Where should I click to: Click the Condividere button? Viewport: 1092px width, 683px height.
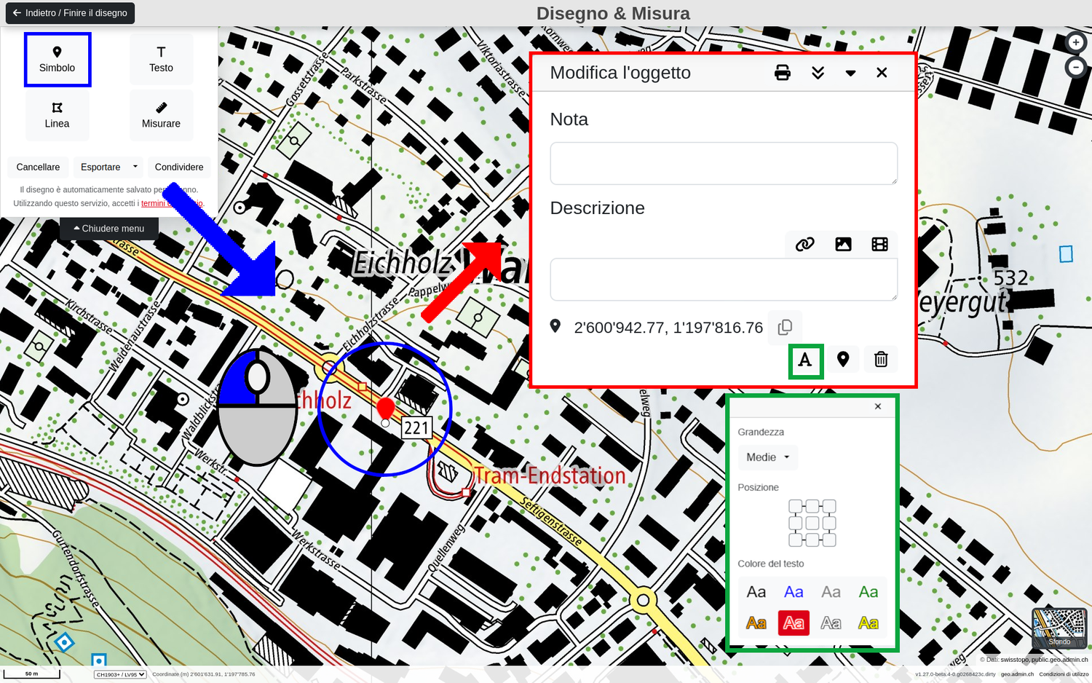(x=179, y=167)
